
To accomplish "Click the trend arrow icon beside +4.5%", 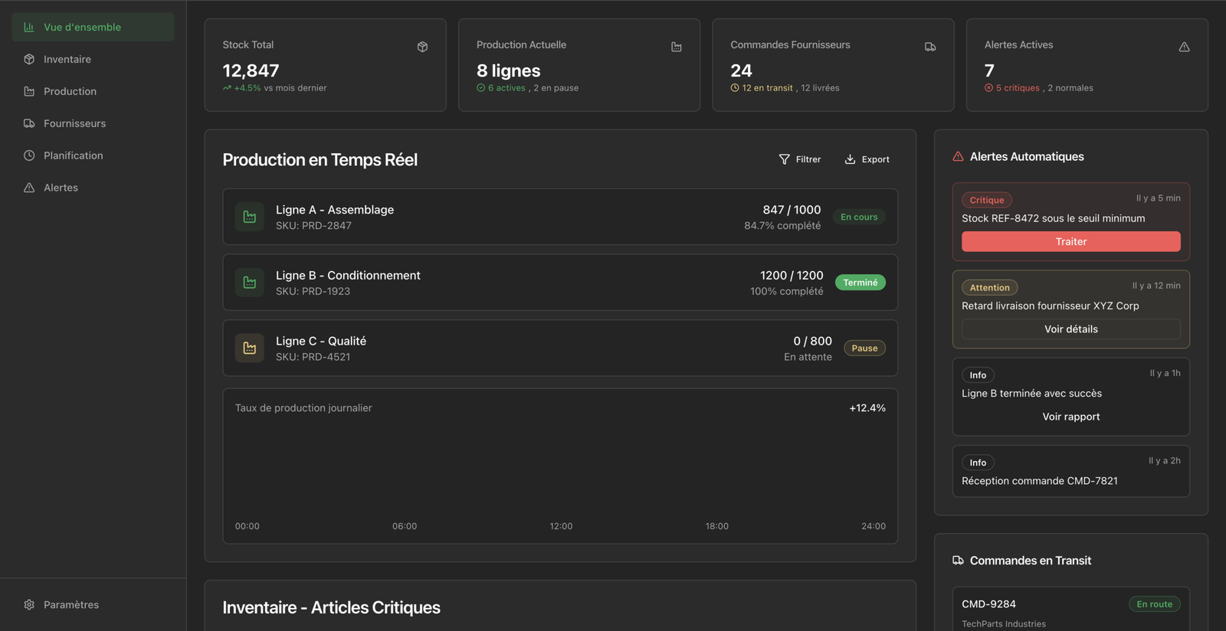I will [x=227, y=88].
